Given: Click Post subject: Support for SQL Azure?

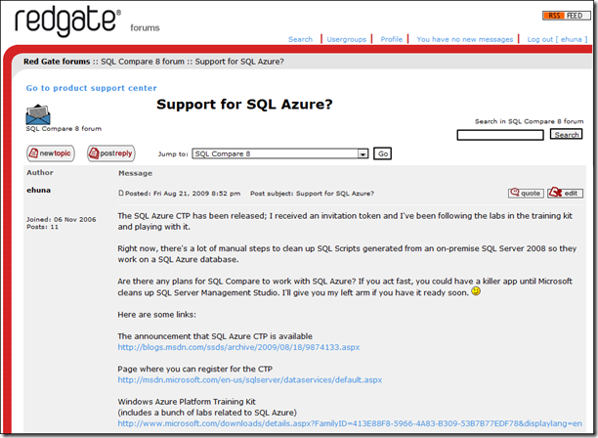Looking at the screenshot, I should pos(312,194).
